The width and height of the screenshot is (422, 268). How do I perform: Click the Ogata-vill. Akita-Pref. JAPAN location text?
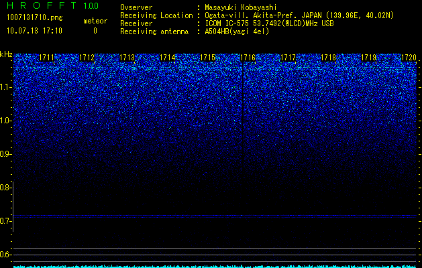click(x=299, y=15)
